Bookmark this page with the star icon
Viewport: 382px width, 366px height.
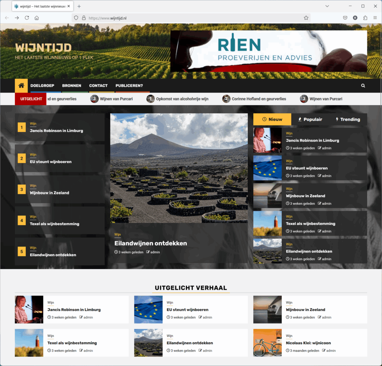tap(306, 18)
